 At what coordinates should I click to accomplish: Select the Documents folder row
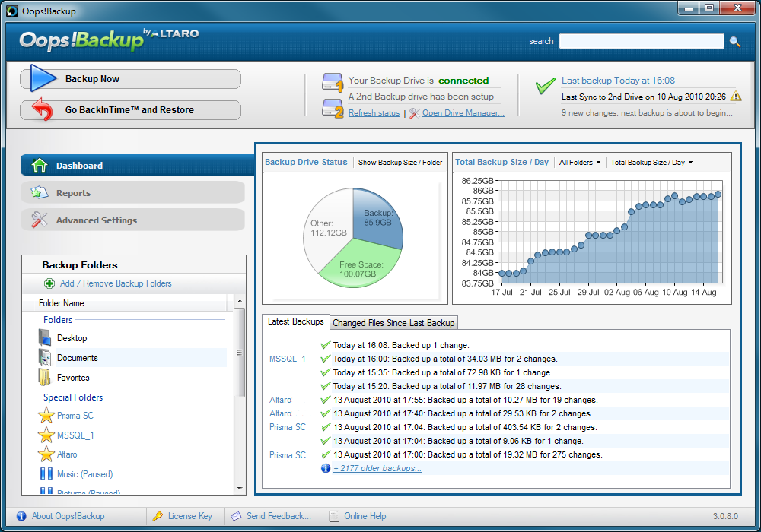(132, 357)
